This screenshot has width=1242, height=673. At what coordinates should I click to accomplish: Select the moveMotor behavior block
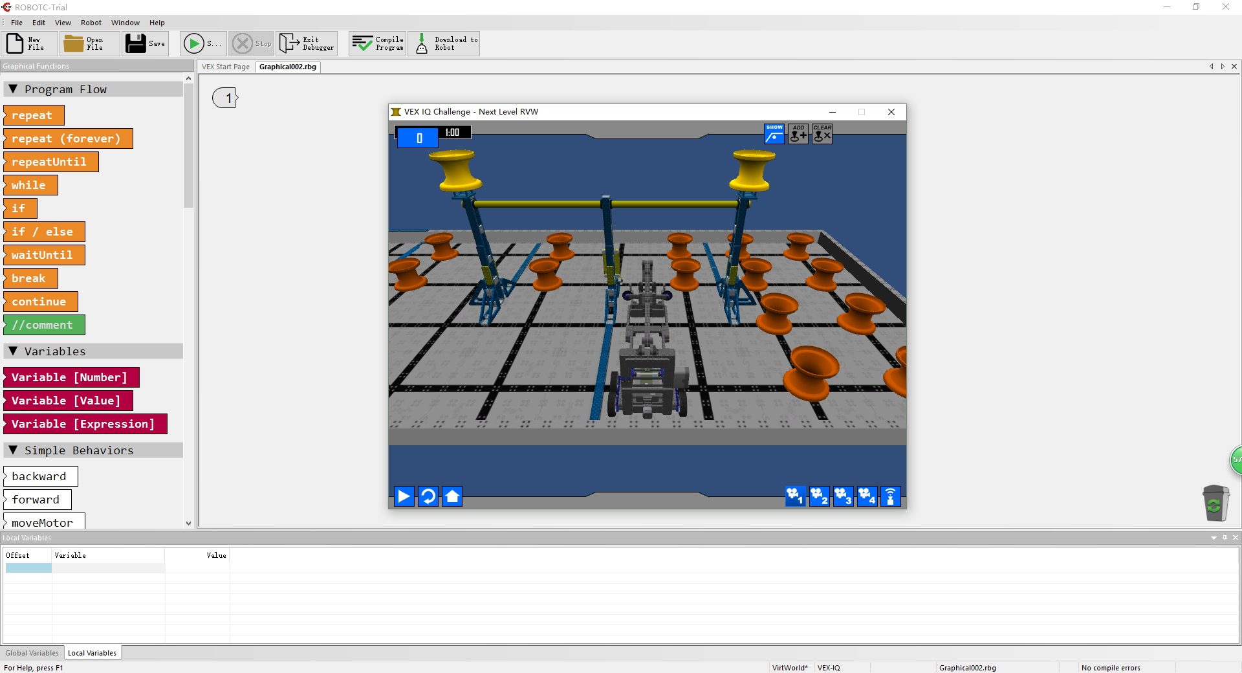coord(44,522)
